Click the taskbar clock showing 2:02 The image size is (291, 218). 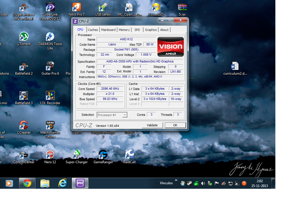point(260,183)
